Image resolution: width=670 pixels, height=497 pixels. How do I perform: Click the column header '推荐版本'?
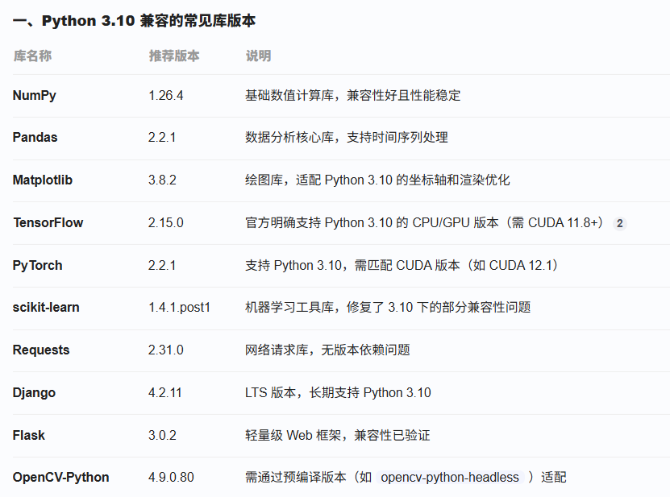(x=174, y=56)
